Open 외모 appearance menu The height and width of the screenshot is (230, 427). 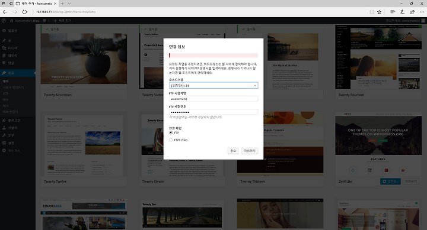point(18,73)
